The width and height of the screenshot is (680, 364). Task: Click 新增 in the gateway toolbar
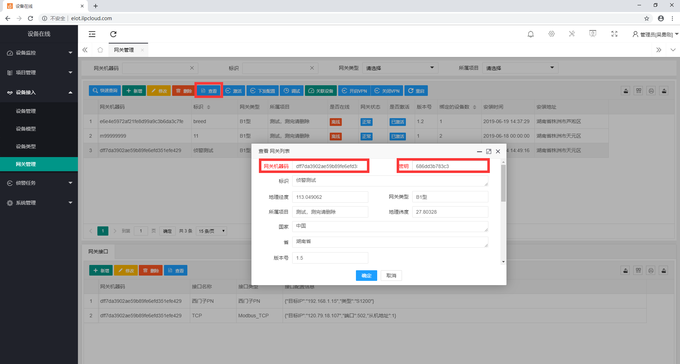click(x=134, y=91)
